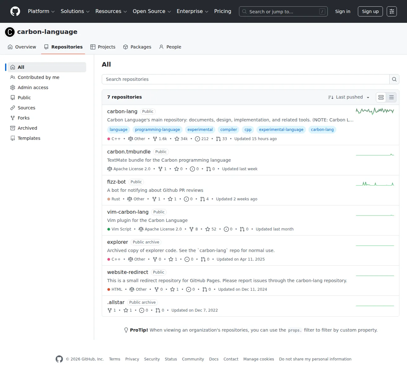Click the experimental topic tag
The image size is (407, 376).
(200, 130)
